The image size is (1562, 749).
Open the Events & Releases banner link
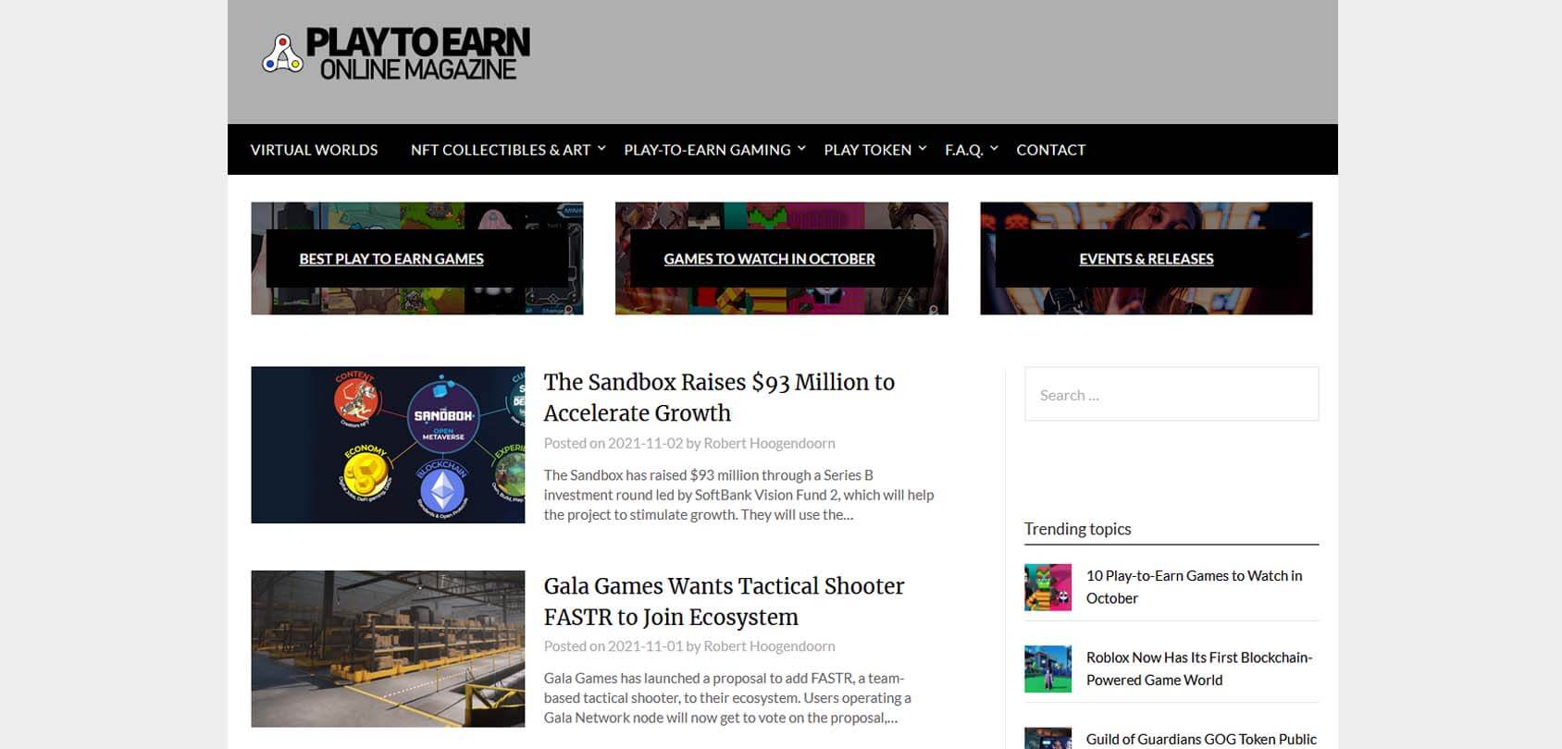tap(1146, 259)
